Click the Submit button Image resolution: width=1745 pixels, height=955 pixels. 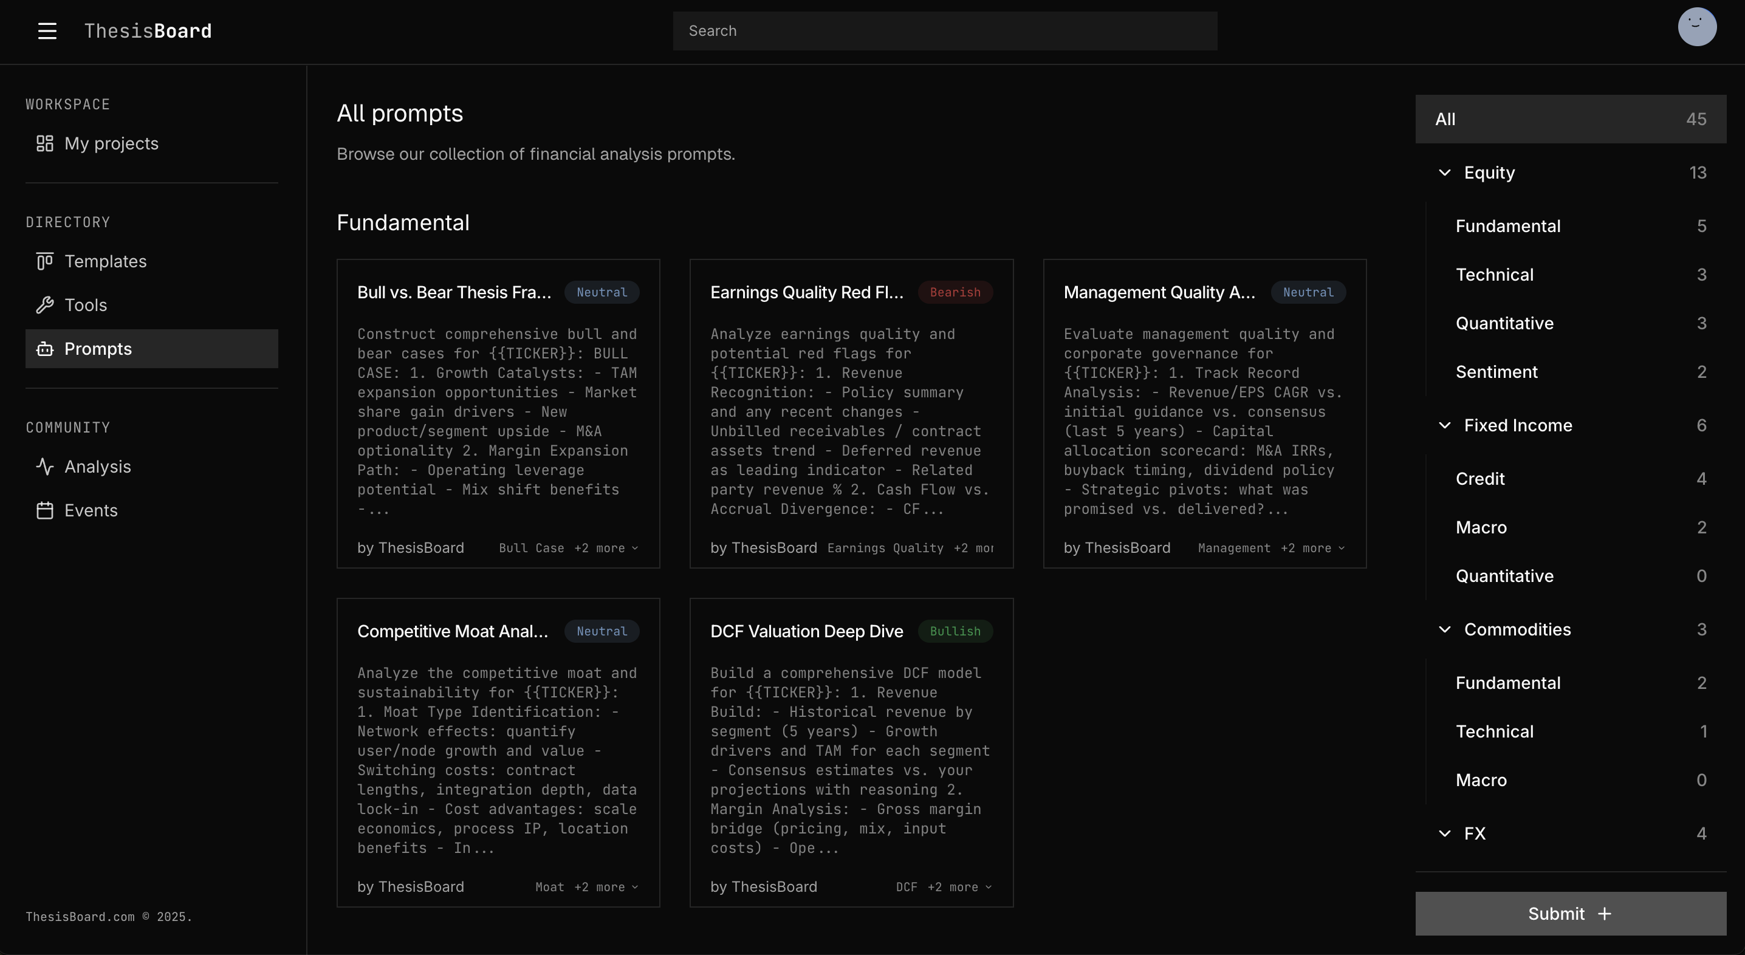(x=1570, y=913)
